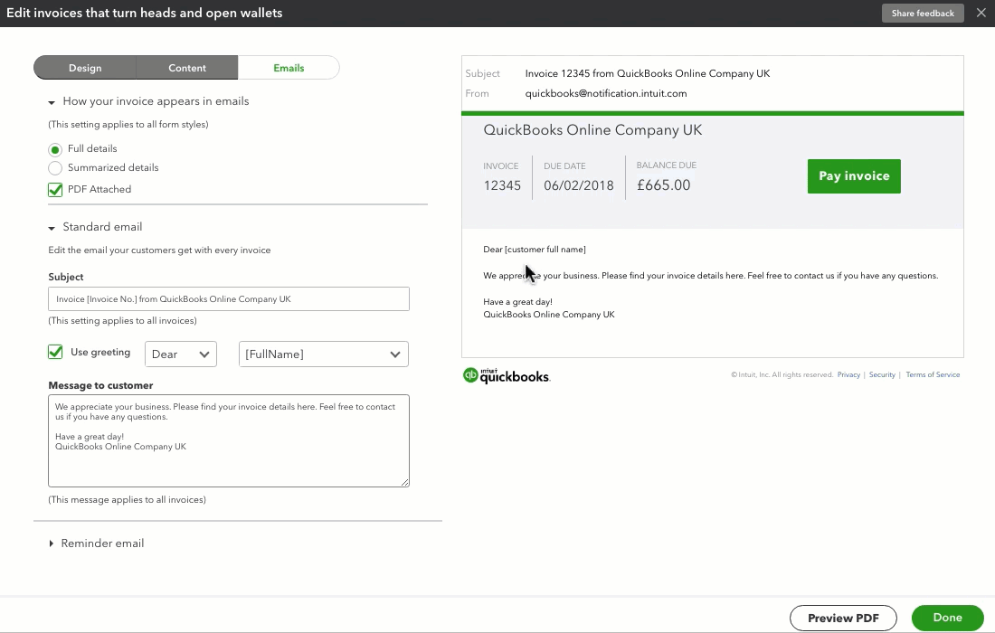Select the Summarized details radio button

tap(55, 167)
